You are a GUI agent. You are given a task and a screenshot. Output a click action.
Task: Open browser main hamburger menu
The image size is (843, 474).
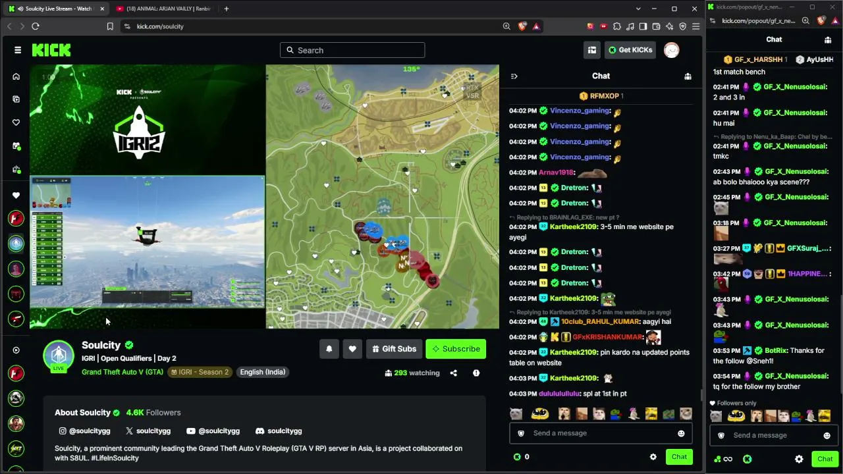695,26
